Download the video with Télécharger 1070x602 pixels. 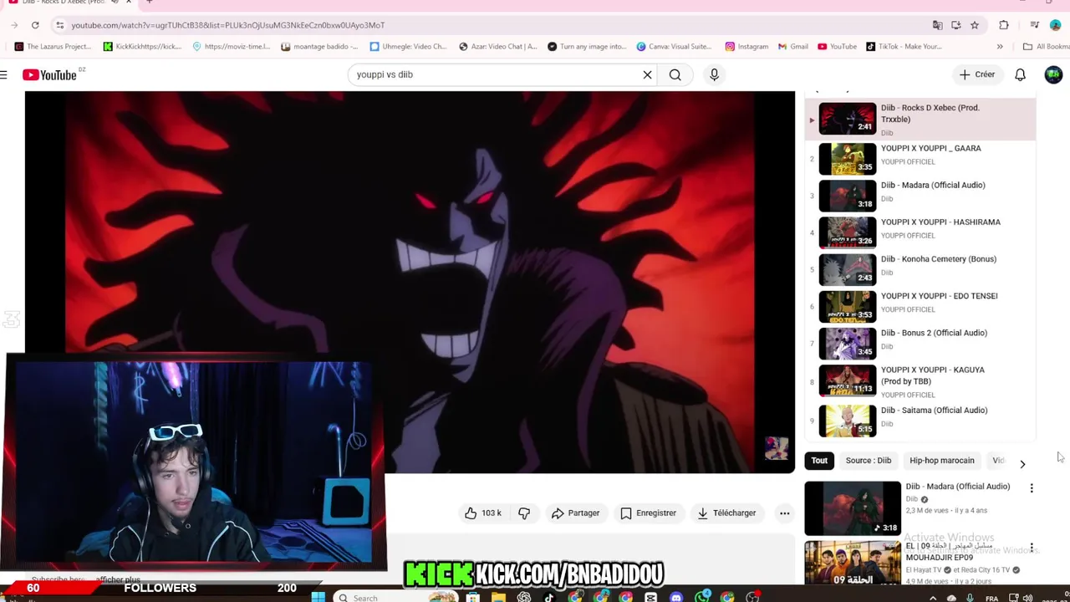click(726, 513)
